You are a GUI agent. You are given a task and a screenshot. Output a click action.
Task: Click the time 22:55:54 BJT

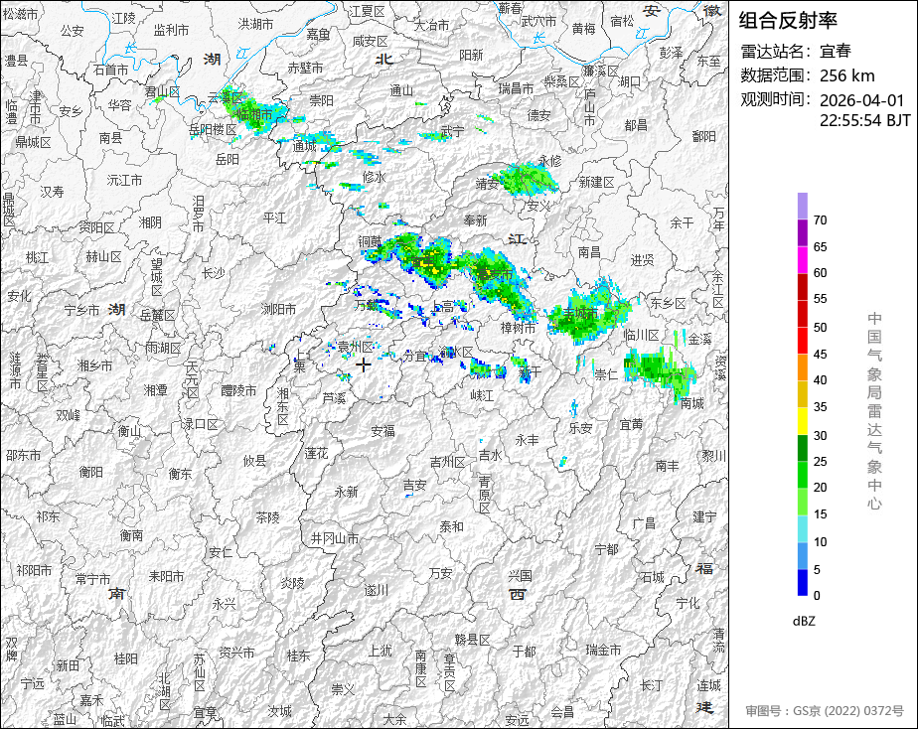click(x=864, y=120)
